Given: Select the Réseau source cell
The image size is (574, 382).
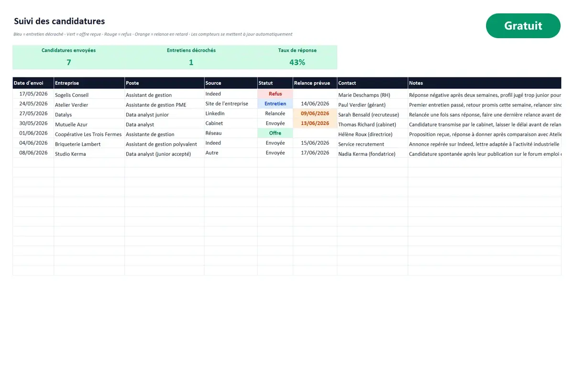Looking at the screenshot, I should [x=231, y=133].
